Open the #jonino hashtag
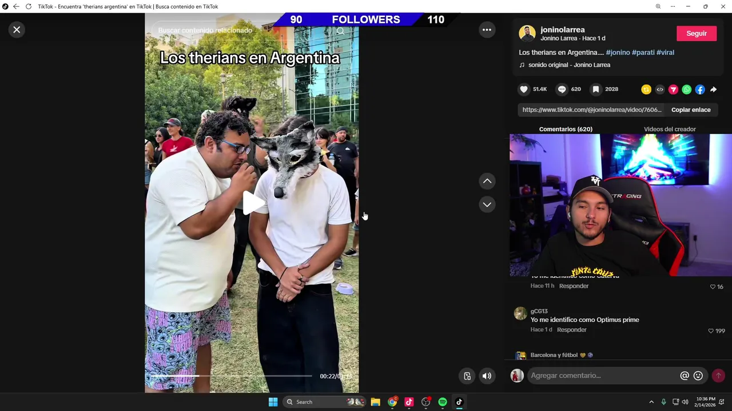Image resolution: width=732 pixels, height=411 pixels. (618, 53)
